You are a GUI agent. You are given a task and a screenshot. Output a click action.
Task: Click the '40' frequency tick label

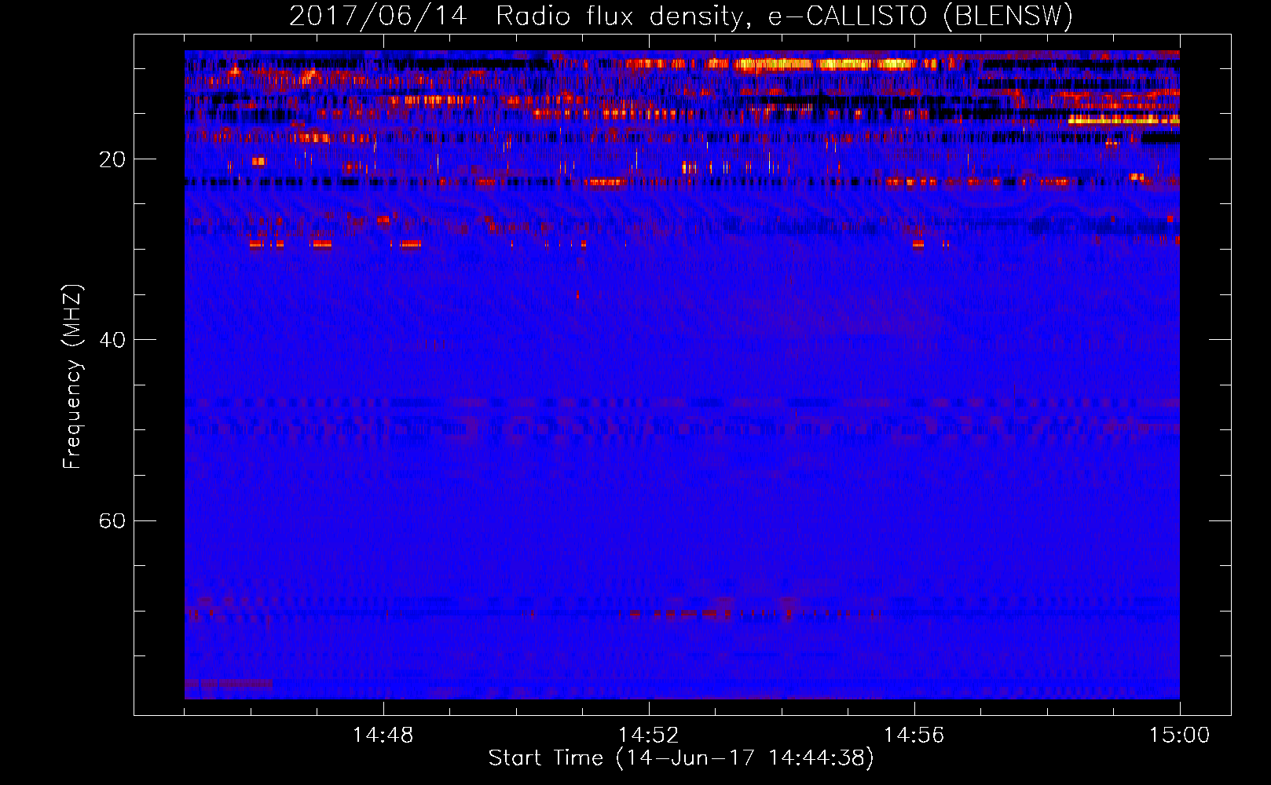(x=112, y=341)
